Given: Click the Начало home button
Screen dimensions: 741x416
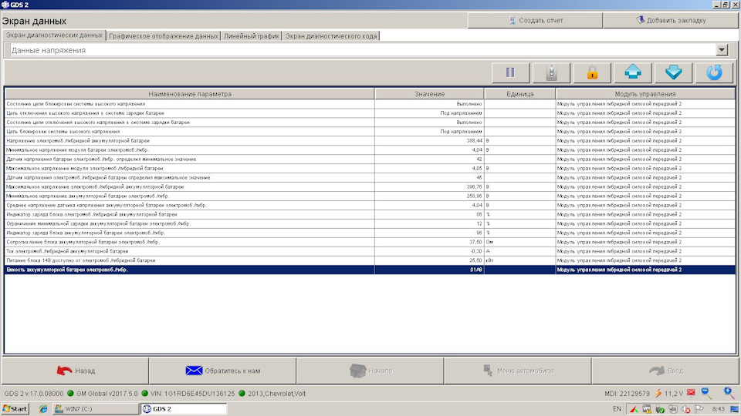Looking at the screenshot, I should (370, 371).
